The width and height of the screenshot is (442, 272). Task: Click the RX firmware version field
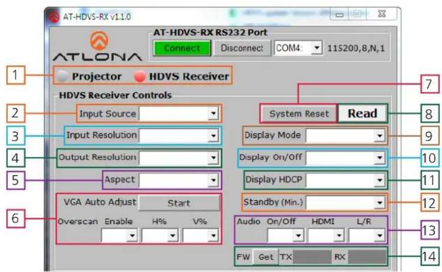coord(367,257)
